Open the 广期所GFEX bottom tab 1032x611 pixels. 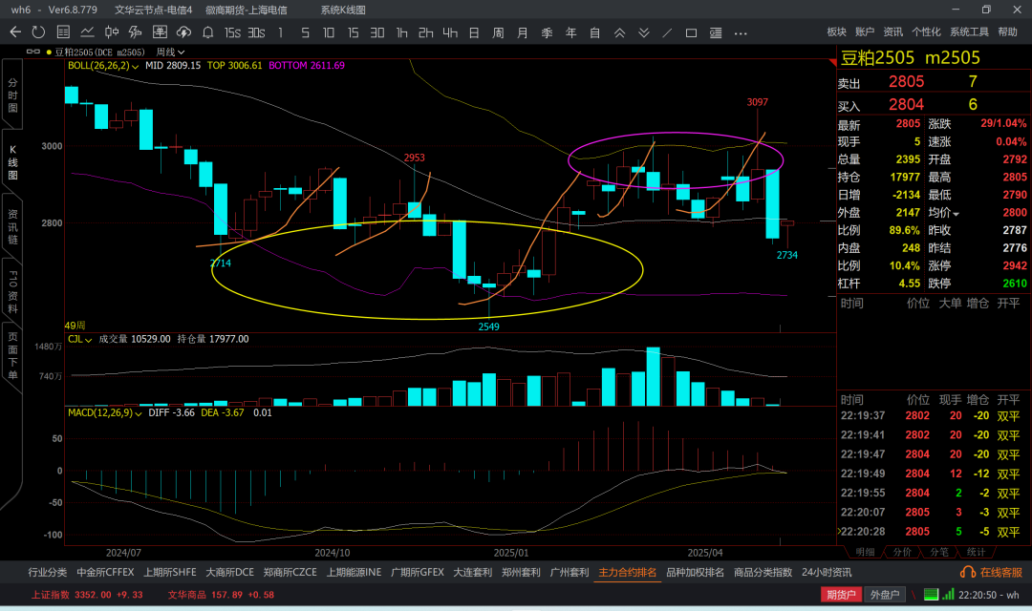[418, 573]
